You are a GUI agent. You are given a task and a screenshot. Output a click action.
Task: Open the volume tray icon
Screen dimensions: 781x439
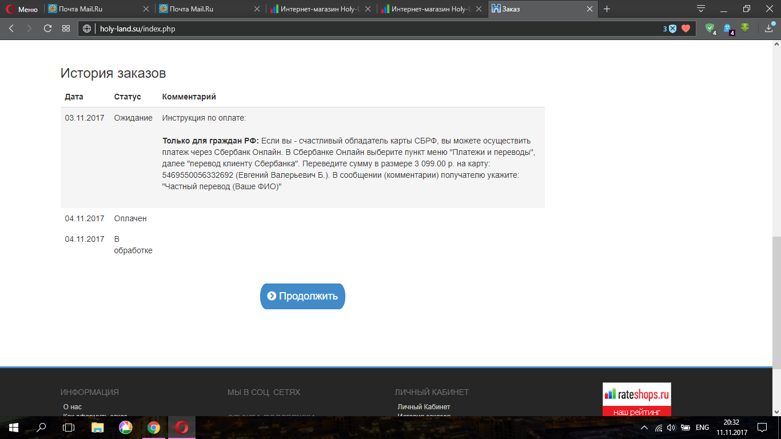(x=671, y=428)
